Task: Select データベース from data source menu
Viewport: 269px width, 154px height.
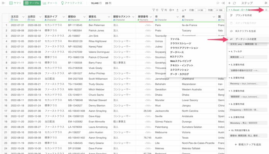Action: pyautogui.click(x=177, y=52)
